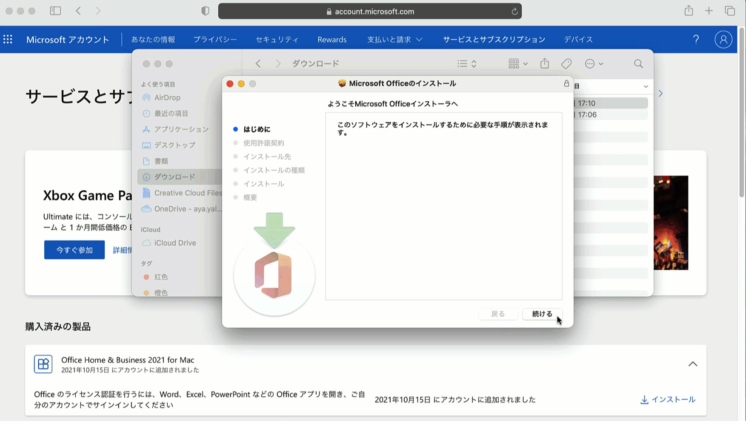Image resolution: width=746 pixels, height=421 pixels.
Task: Click the はじめに installer step
Action: pos(252,129)
